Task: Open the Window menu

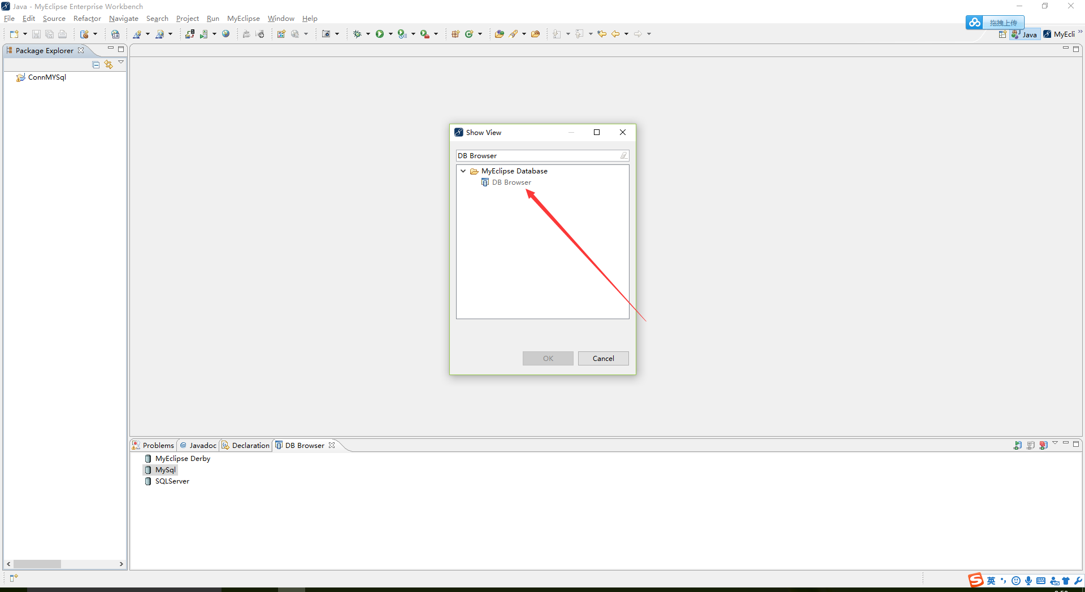Action: 281,19
